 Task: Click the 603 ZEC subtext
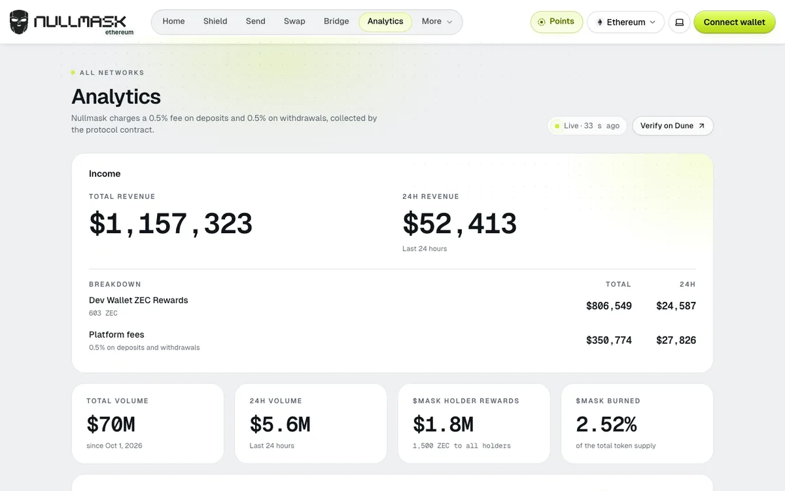[103, 314]
